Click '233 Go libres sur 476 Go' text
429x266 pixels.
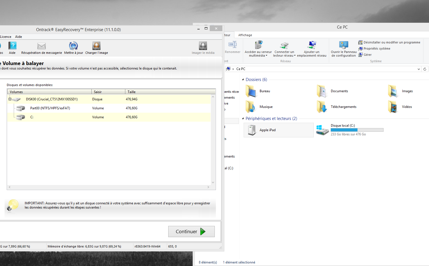tap(348, 134)
